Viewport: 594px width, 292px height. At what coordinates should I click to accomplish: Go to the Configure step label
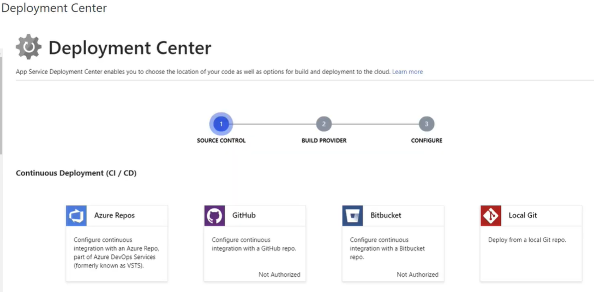point(427,141)
